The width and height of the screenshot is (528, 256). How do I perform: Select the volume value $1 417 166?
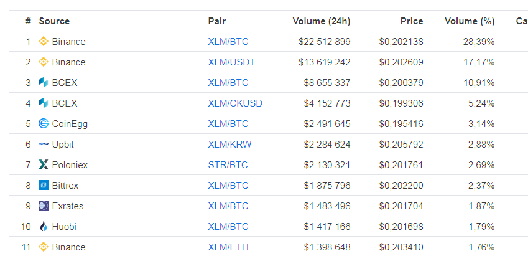click(327, 227)
